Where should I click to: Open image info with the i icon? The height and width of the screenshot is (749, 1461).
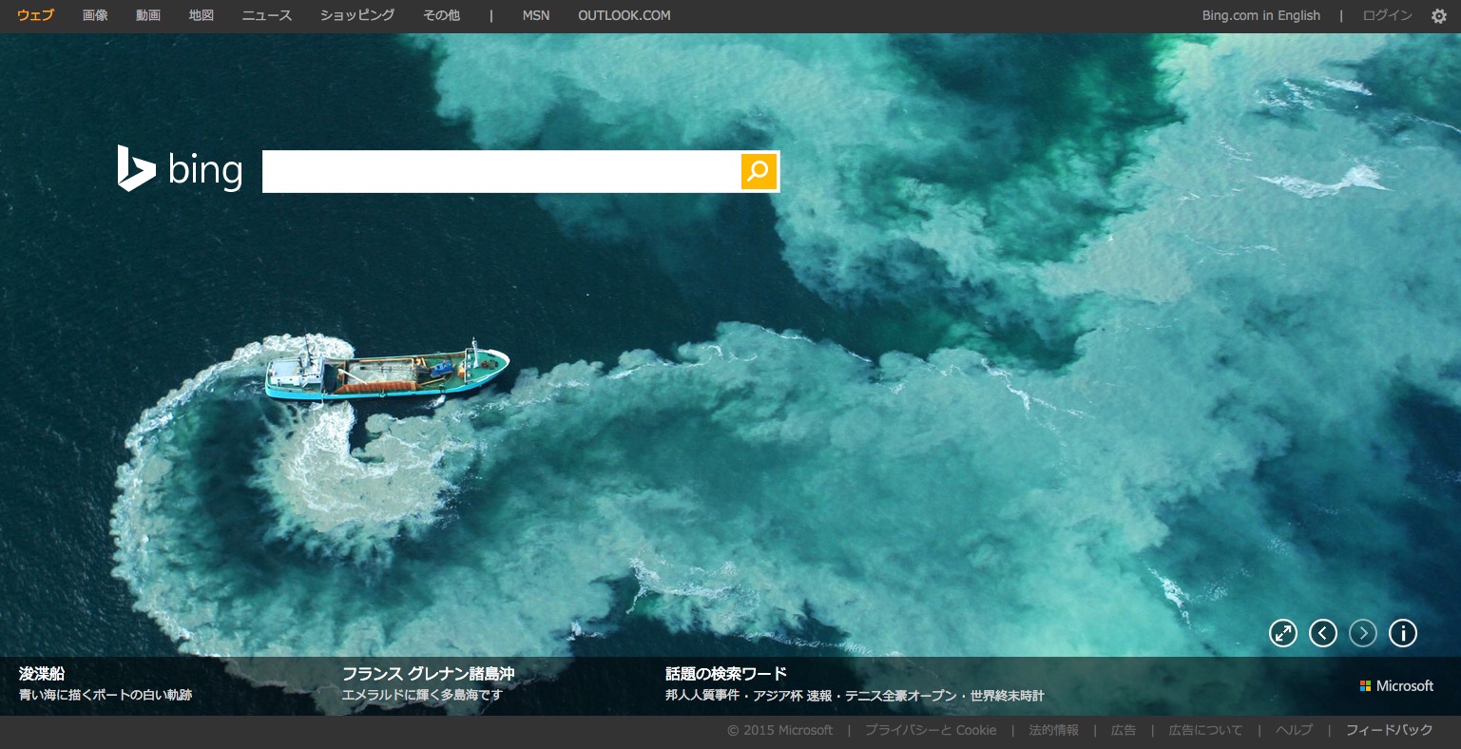click(x=1403, y=633)
